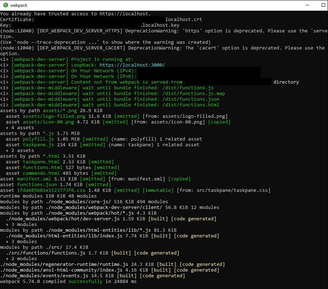This screenshot has width=328, height=289.
Task: Click "/dist/functions.json" path
Action: pyautogui.click(x=191, y=99)
